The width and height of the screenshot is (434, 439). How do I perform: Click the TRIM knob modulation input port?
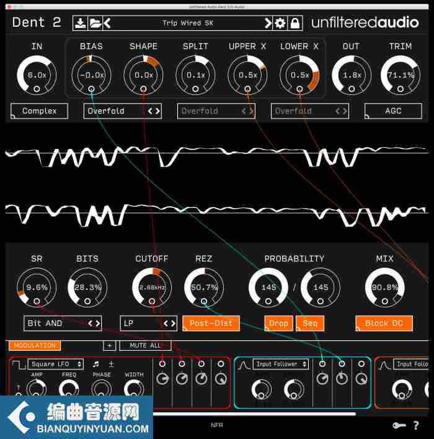(x=401, y=89)
